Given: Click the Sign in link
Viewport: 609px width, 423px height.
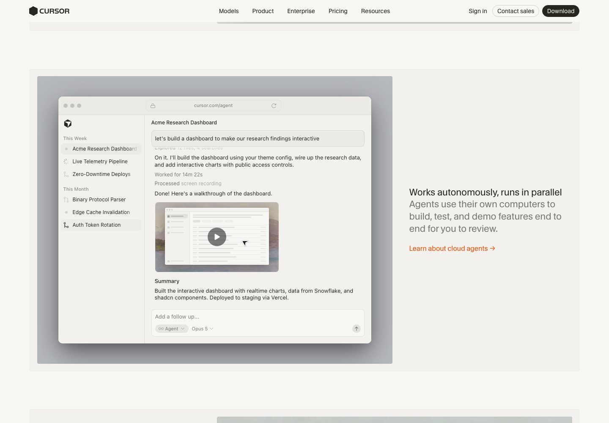Looking at the screenshot, I should (478, 11).
